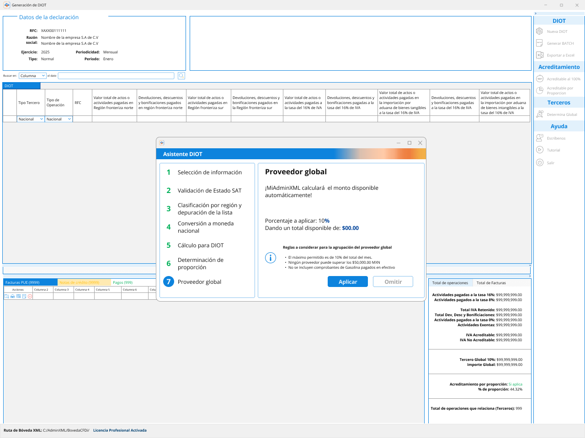Open the Determina Global icon

pos(539,115)
